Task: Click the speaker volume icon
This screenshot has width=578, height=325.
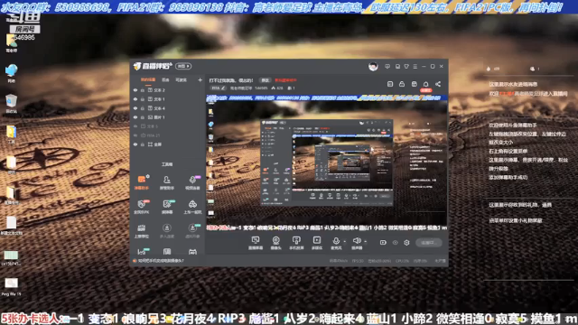Action: pos(357,241)
